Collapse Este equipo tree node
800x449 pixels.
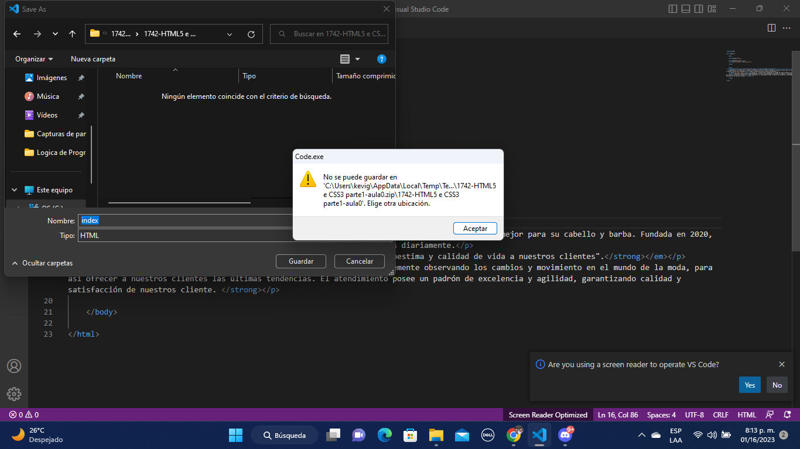tap(15, 190)
